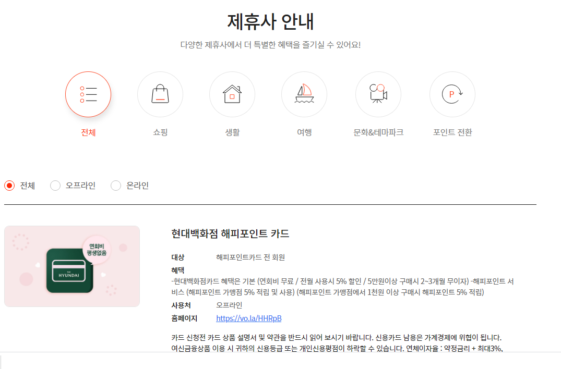Screen dimensions: 561x369
Task: Click the 사용처 field label
Action: point(181,305)
